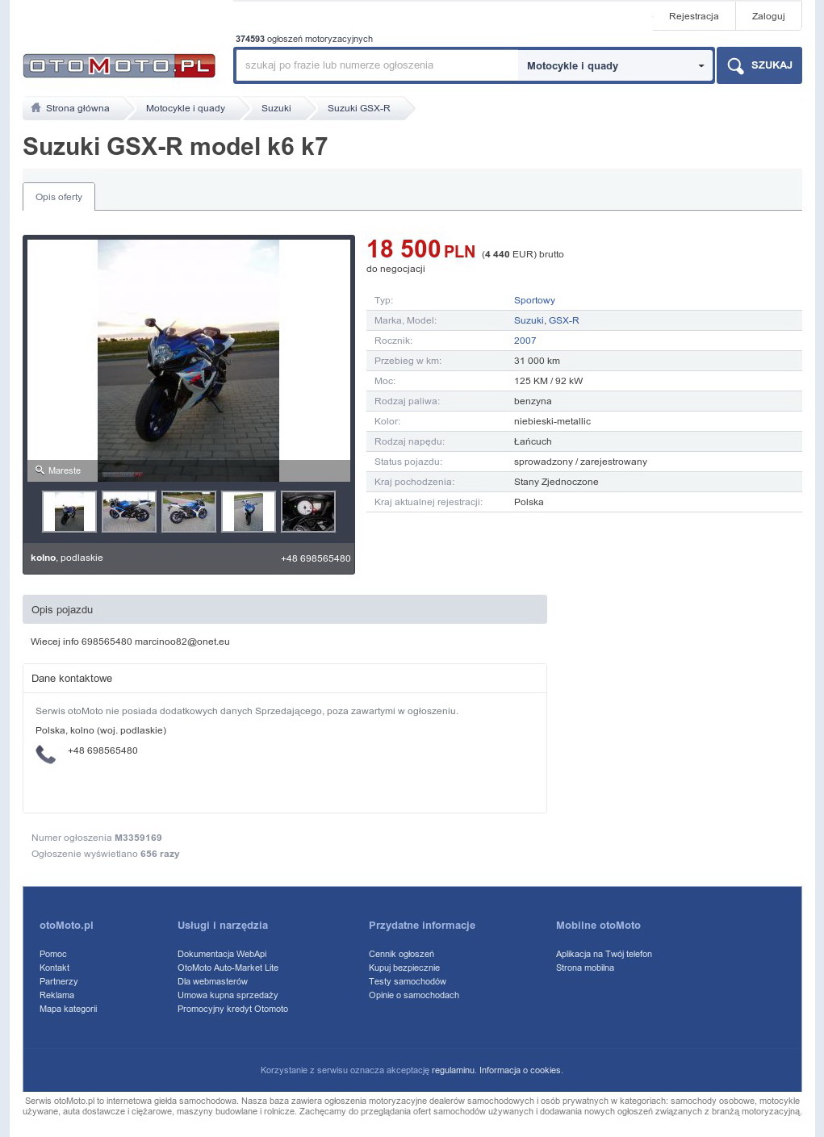Screen dimensions: 824x1137
Task: Select the second thumbnail showing side view
Action: pos(129,512)
